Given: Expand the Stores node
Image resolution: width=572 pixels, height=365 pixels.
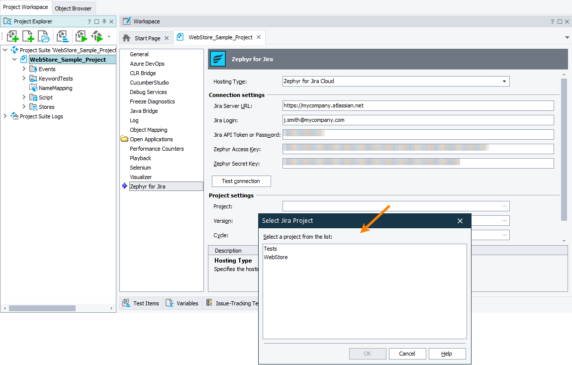Looking at the screenshot, I should [24, 106].
